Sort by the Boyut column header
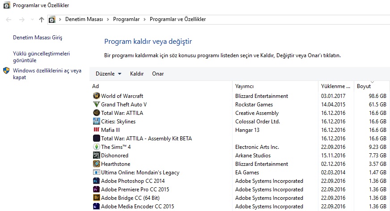 pos(364,86)
